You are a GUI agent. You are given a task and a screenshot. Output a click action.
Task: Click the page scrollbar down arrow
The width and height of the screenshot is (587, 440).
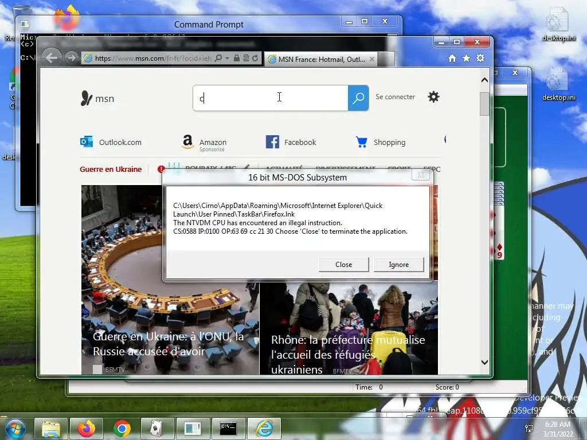point(484,362)
